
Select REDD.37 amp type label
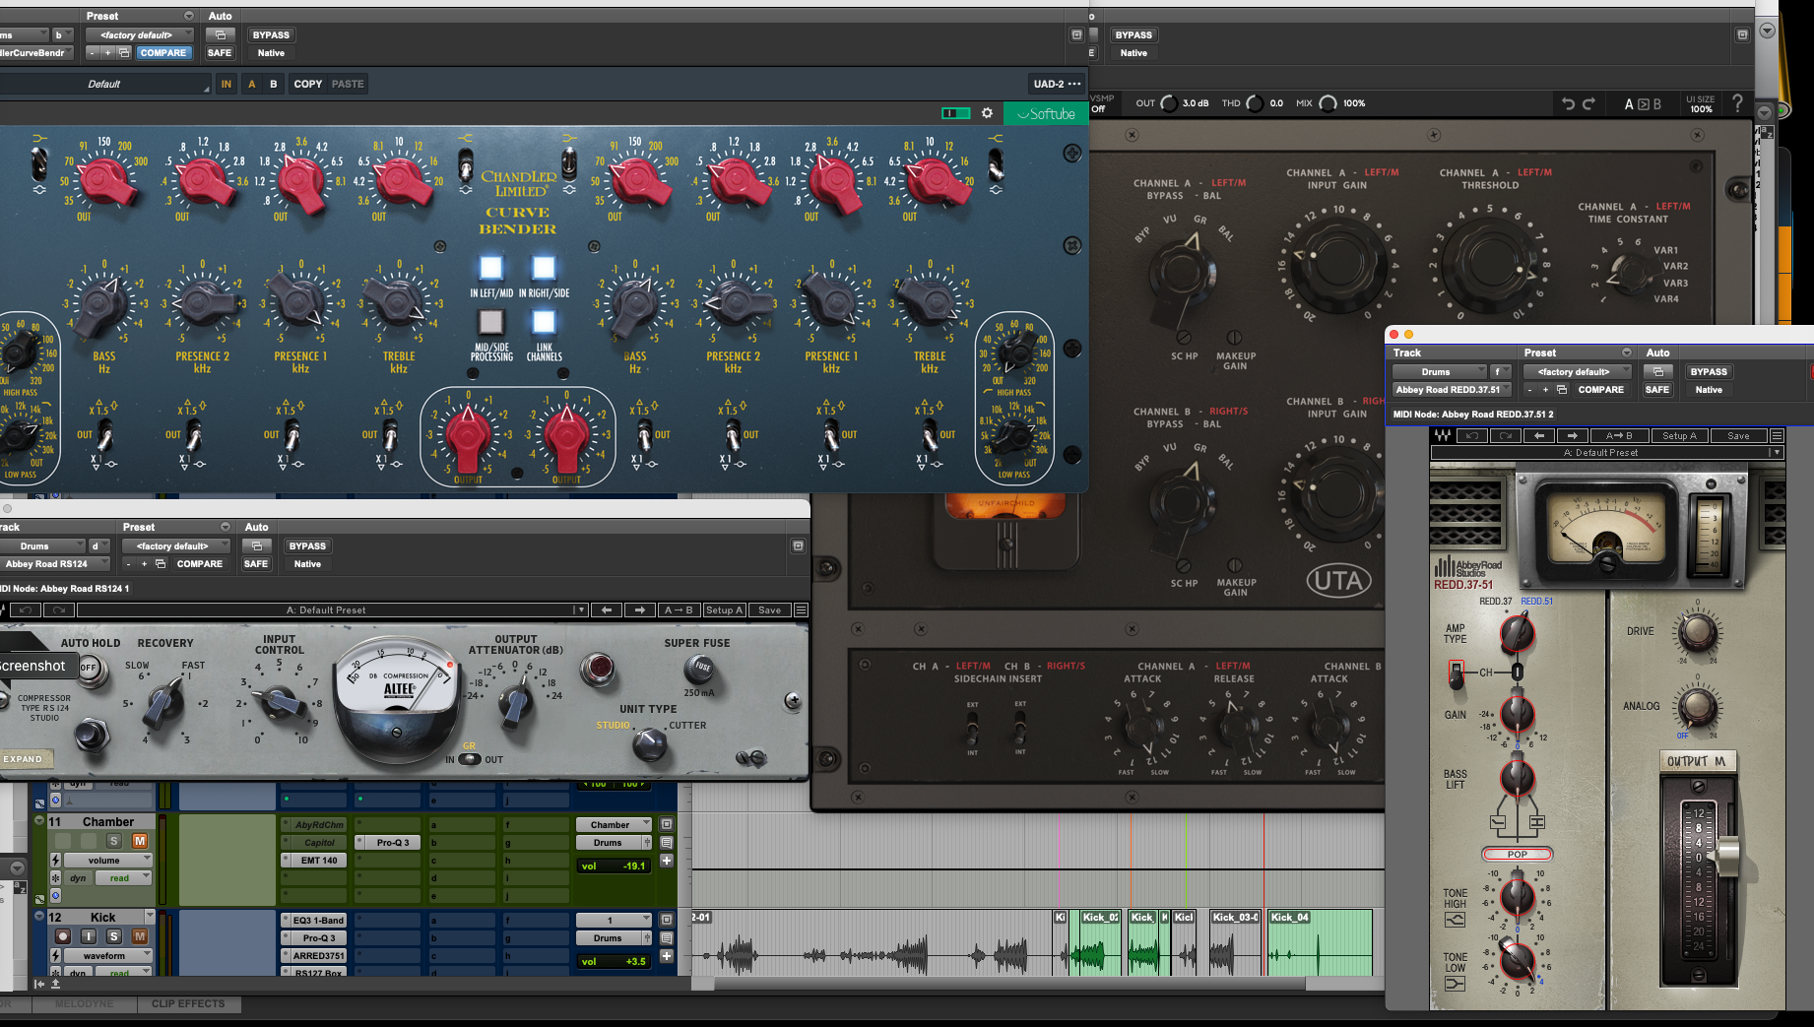pyautogui.click(x=1495, y=601)
